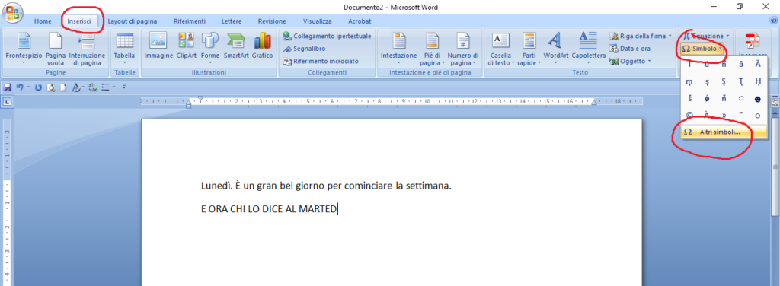Click the text line starting with Lunedì
The width and height of the screenshot is (780, 286).
326,186
